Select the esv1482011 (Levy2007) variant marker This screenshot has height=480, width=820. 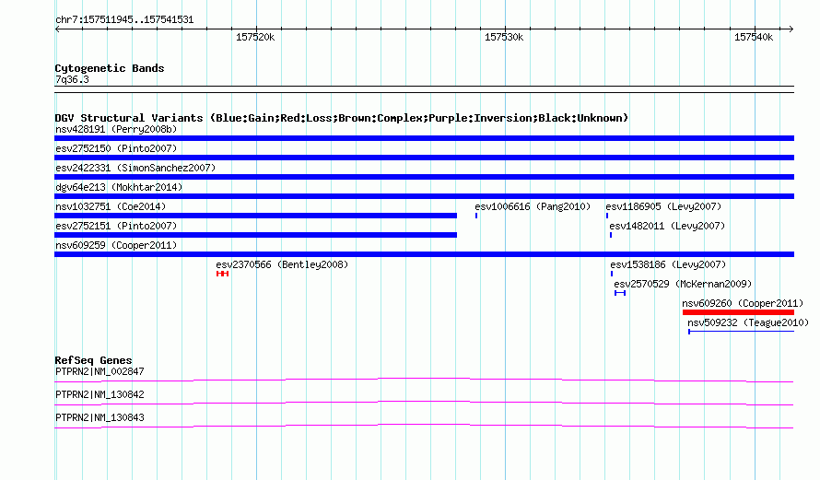pyautogui.click(x=611, y=235)
